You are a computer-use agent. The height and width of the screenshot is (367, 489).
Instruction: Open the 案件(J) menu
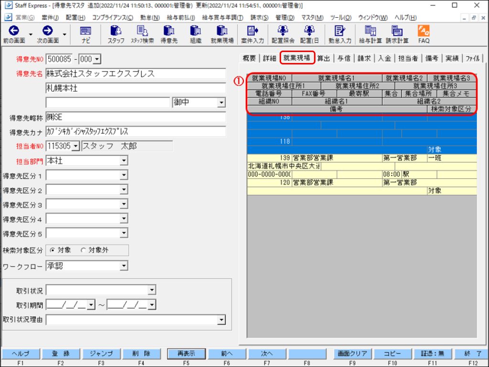[x=50, y=18]
